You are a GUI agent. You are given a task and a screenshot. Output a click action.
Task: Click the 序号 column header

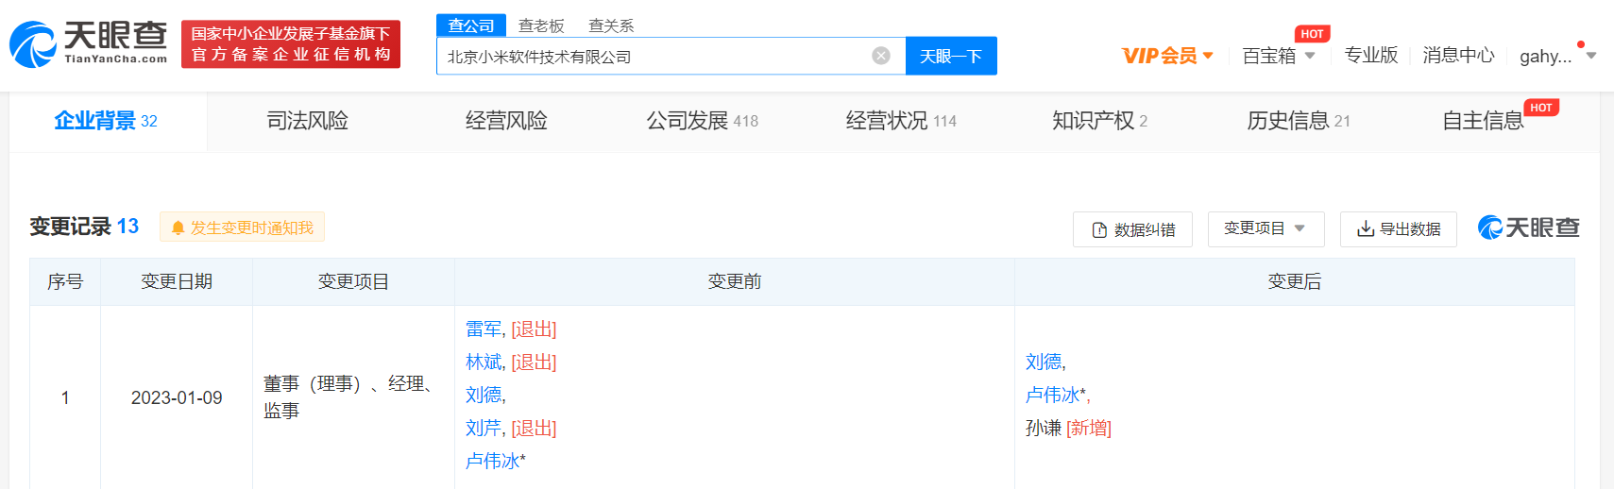point(65,281)
